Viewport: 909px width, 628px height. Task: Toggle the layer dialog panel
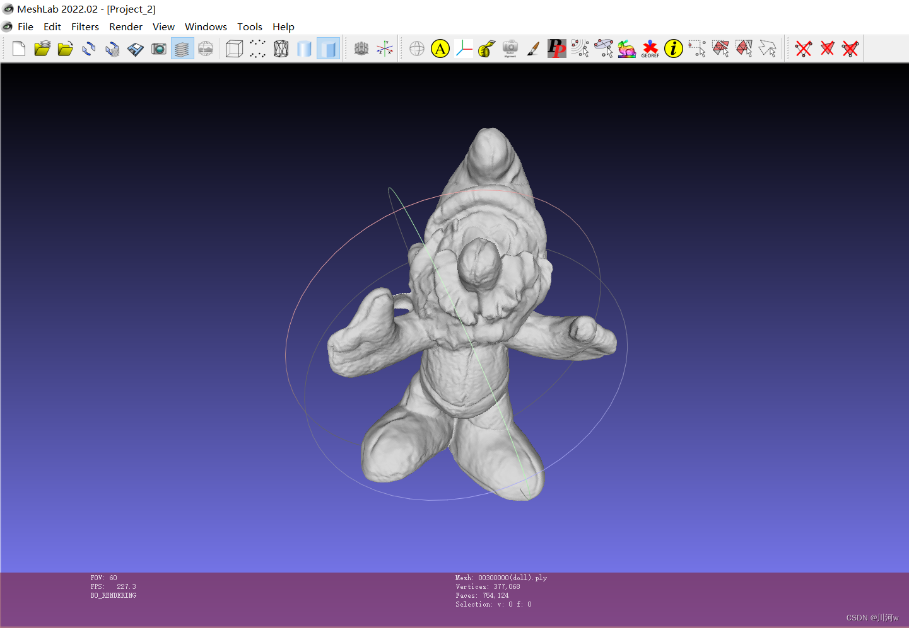182,49
